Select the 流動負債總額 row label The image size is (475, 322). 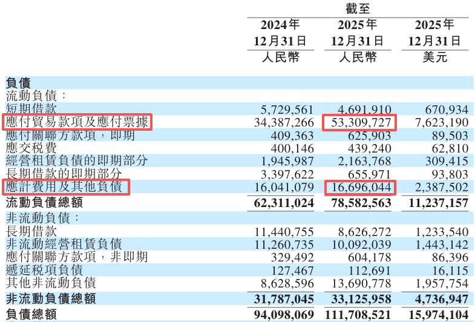coord(44,203)
